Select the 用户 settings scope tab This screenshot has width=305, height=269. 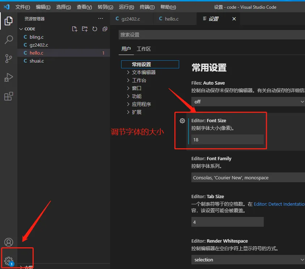(126, 49)
